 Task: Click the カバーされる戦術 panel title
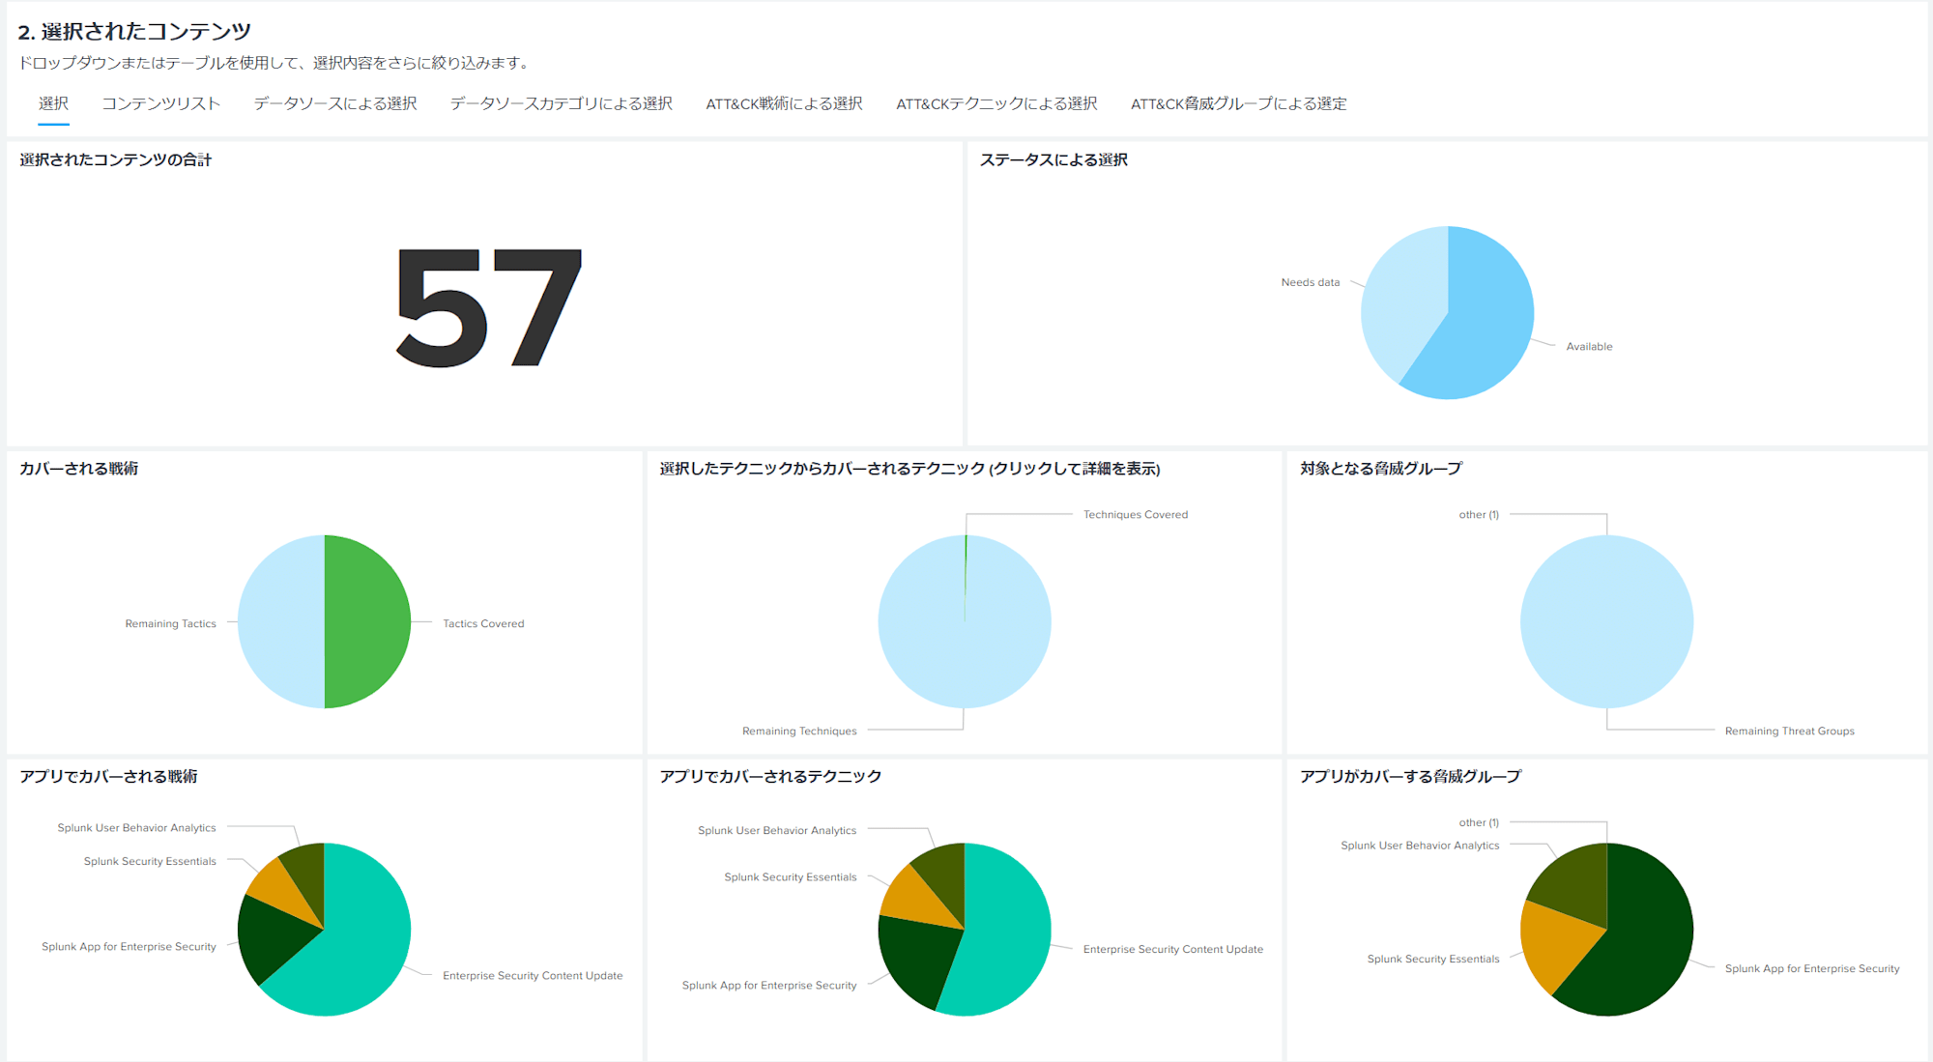click(x=79, y=468)
